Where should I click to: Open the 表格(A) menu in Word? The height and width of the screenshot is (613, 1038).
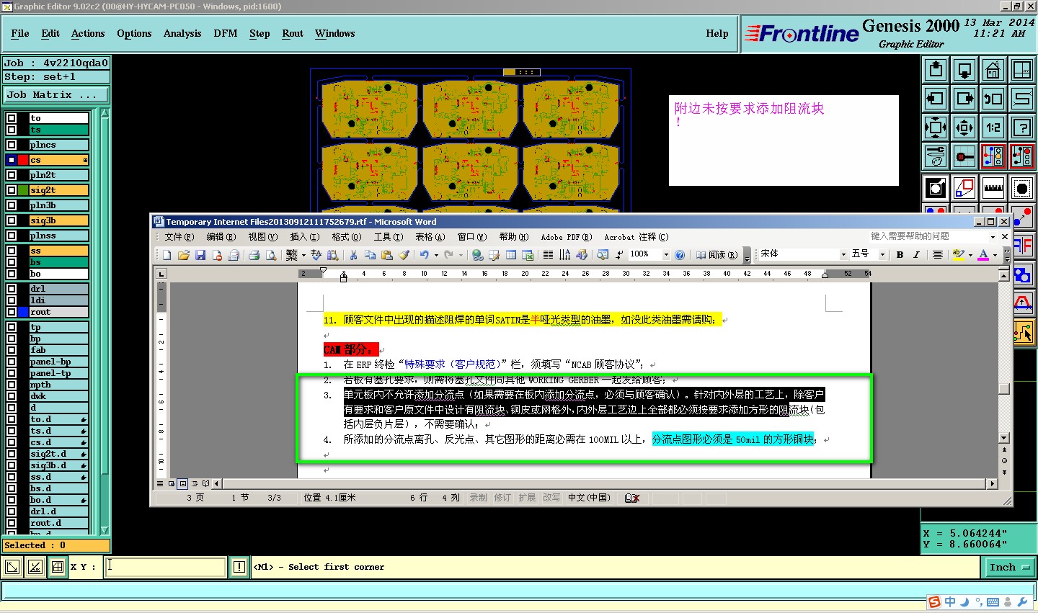tap(430, 237)
